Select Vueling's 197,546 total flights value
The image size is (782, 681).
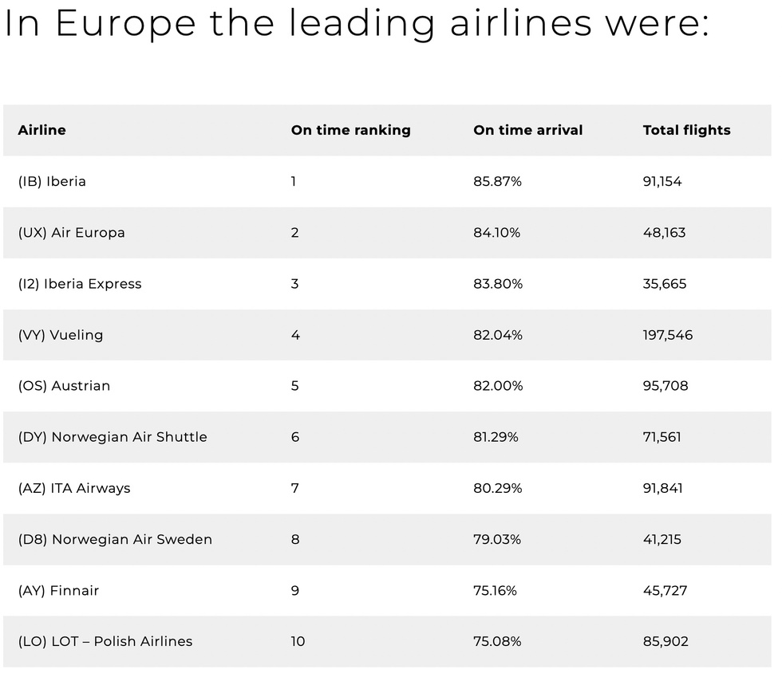[667, 335]
